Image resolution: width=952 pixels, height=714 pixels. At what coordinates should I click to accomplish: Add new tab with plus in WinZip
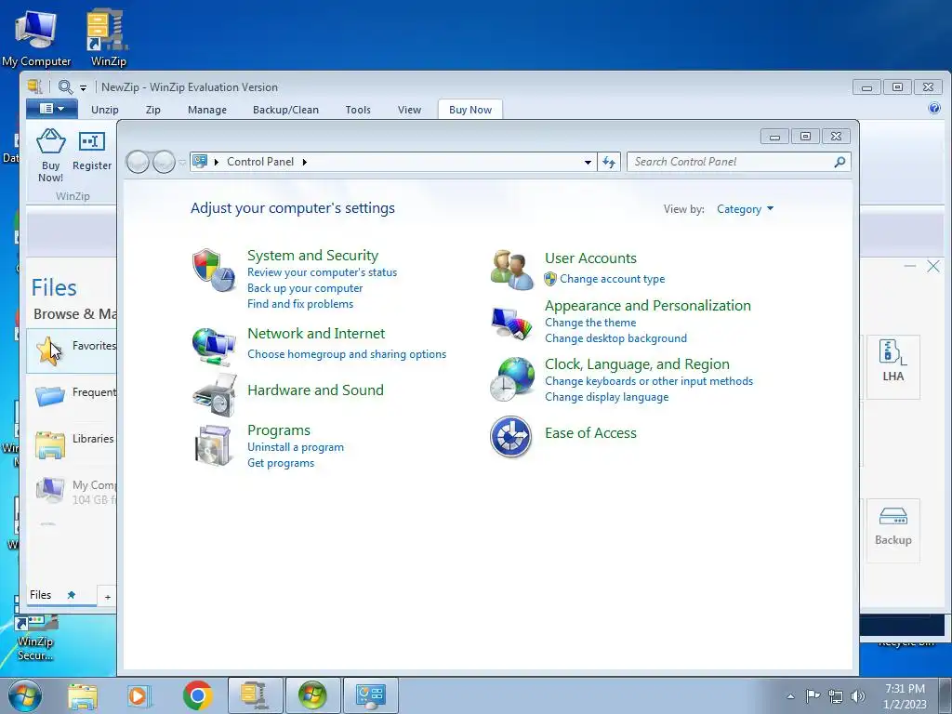[x=108, y=597]
